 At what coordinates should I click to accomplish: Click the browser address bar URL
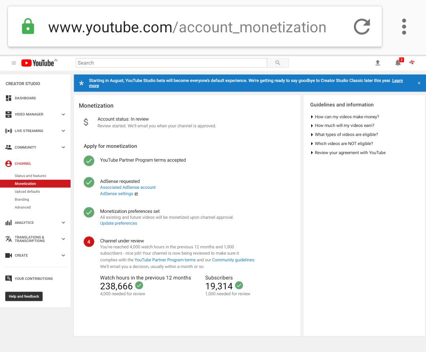tap(187, 27)
